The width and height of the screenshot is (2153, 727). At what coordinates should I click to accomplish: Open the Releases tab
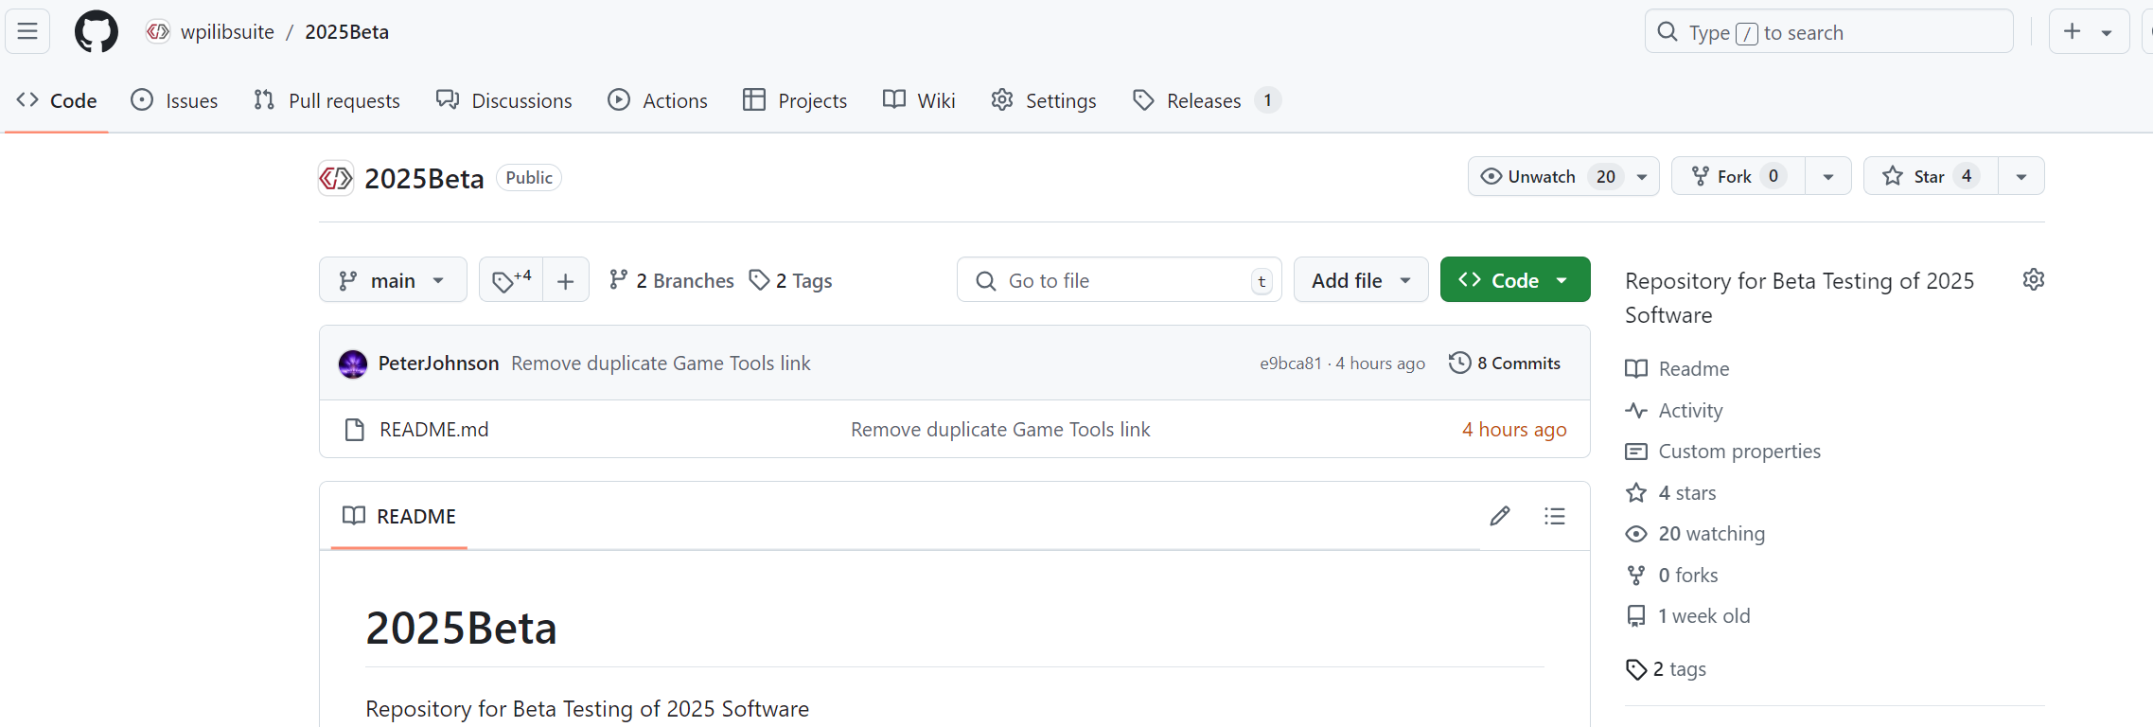point(1208,100)
